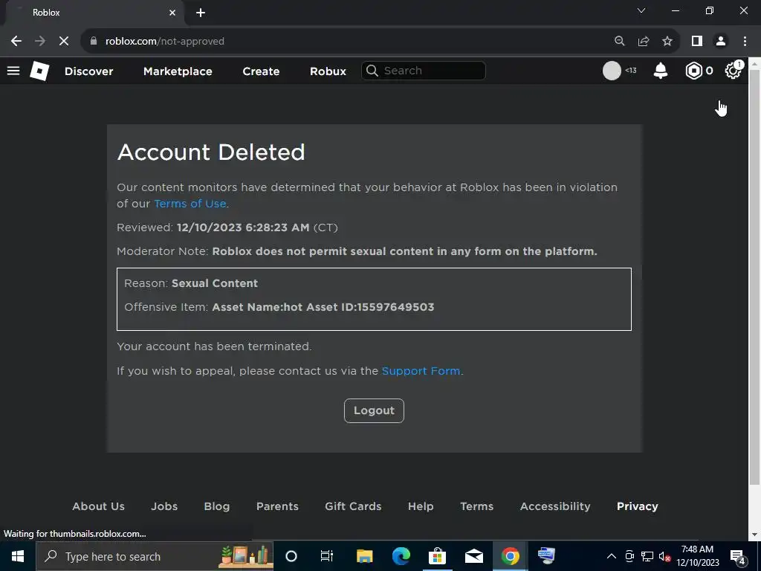Launch Microsoft Edge from taskbar
This screenshot has width=761, height=571.
[x=401, y=556]
